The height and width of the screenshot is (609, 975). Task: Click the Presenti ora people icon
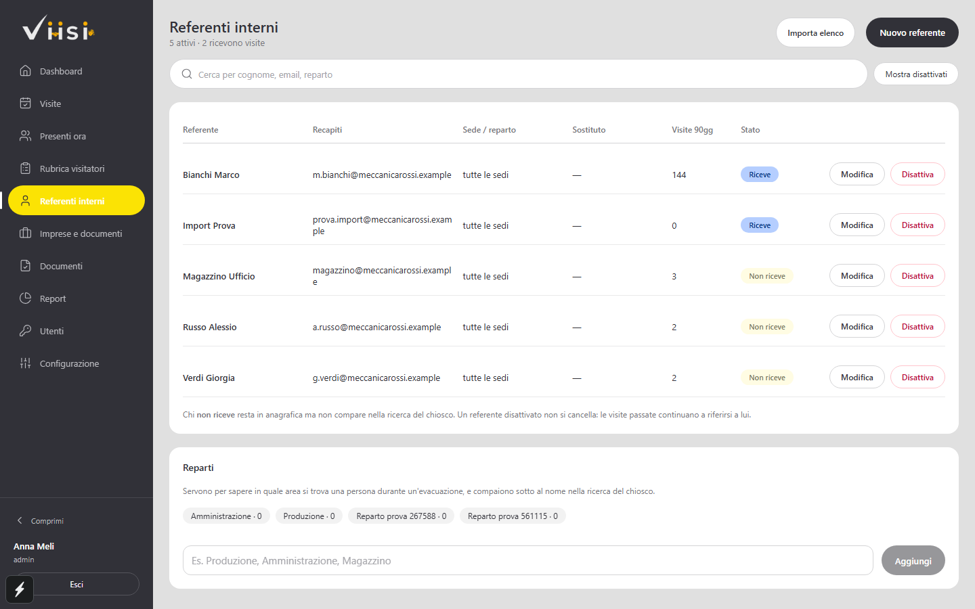[x=26, y=135]
